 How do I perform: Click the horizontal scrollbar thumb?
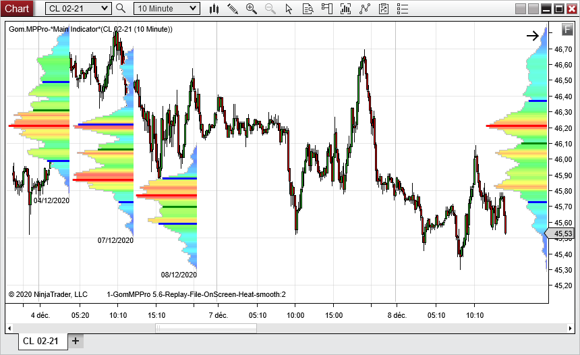pos(206,329)
